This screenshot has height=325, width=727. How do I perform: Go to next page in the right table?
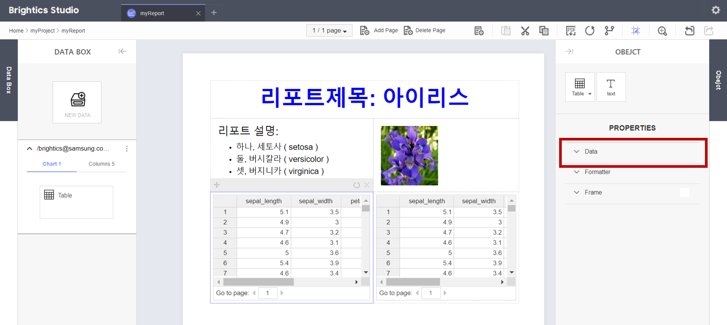pos(445,293)
